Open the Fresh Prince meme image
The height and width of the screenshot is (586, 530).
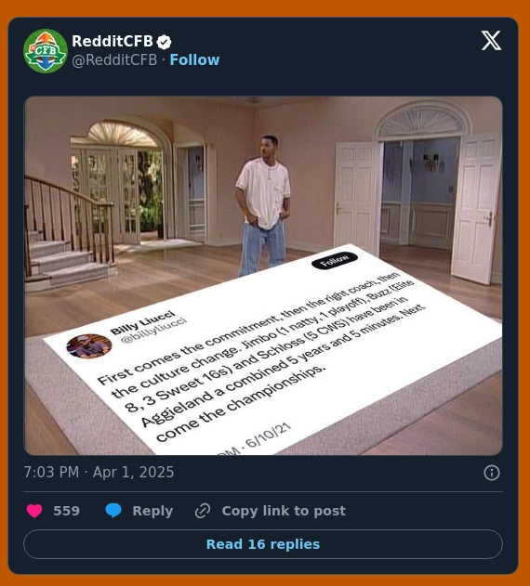point(263,276)
